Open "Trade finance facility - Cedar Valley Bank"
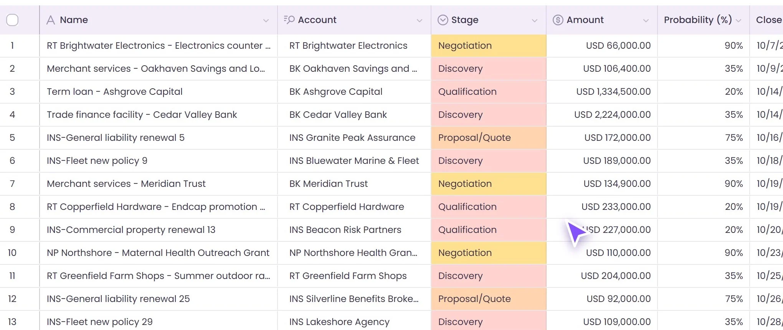Screen dimensions: 783x330 coord(142,115)
